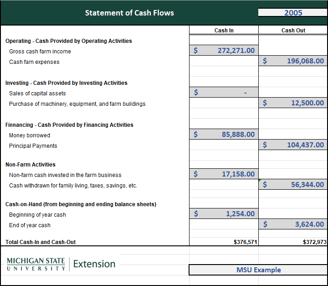The image size is (328, 286).
Task: Click the 12,500.00 machinery purchase cell
Action: (x=293, y=103)
